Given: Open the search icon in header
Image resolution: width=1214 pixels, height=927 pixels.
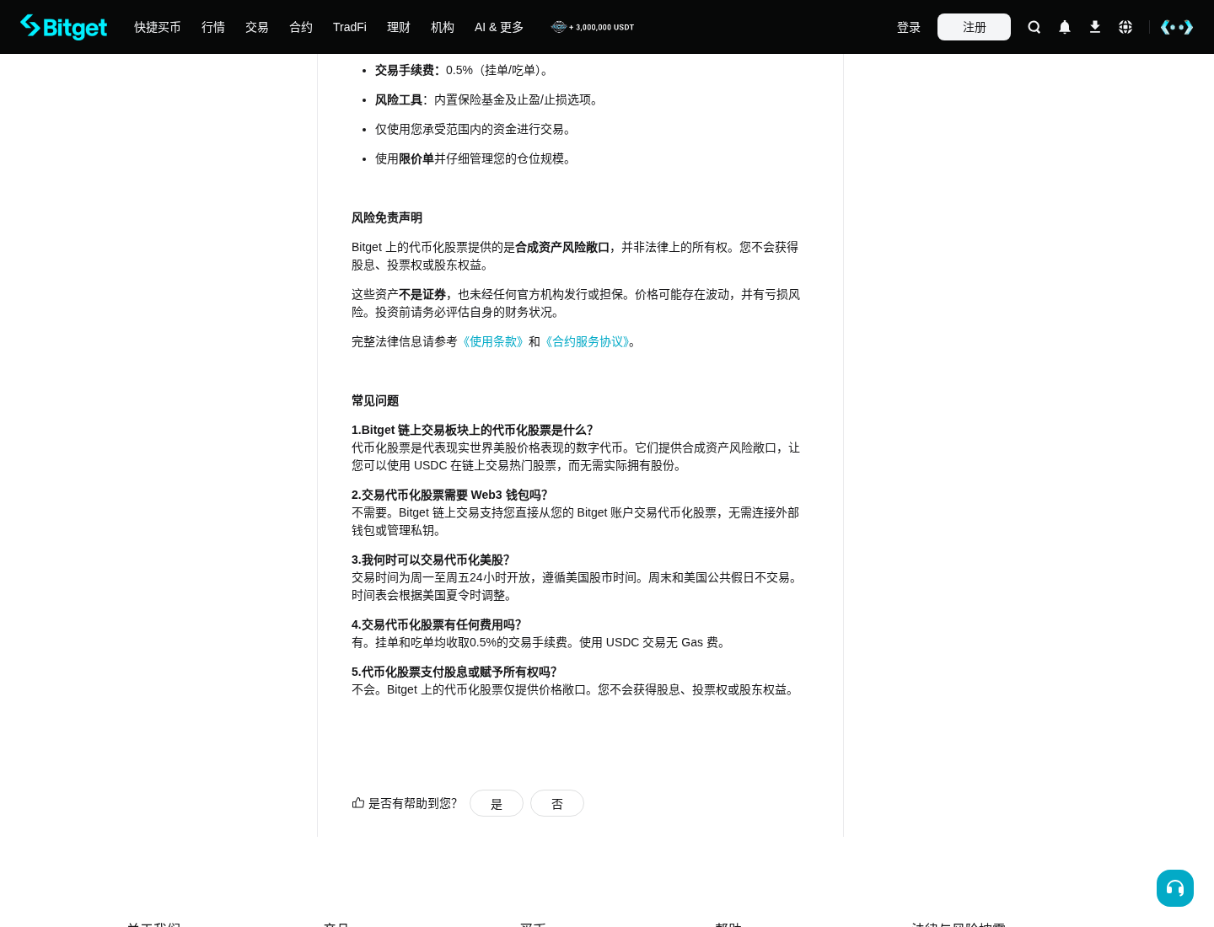Looking at the screenshot, I should (1034, 27).
